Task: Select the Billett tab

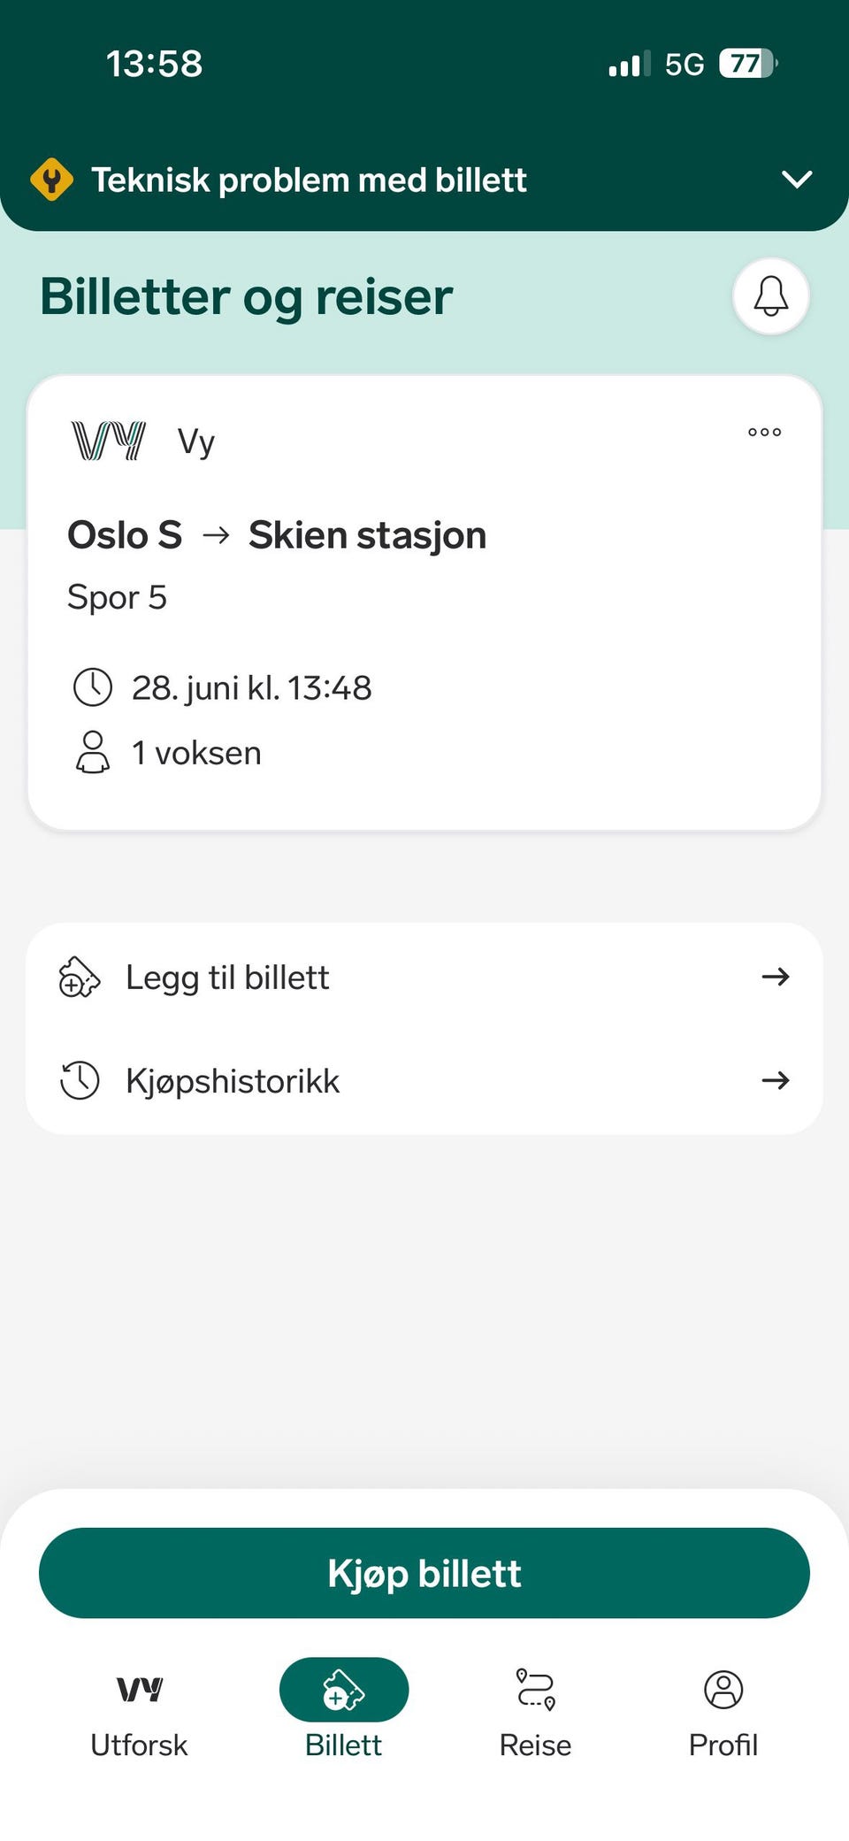Action: (344, 1714)
